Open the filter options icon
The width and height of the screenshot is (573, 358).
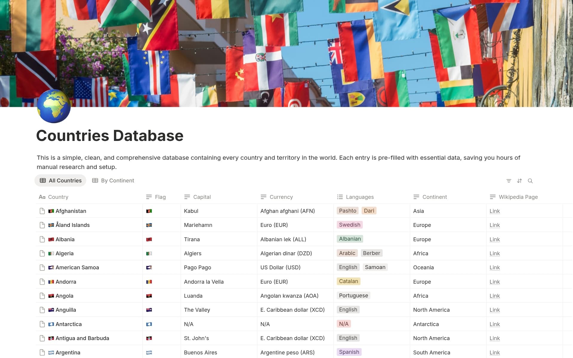pyautogui.click(x=509, y=181)
